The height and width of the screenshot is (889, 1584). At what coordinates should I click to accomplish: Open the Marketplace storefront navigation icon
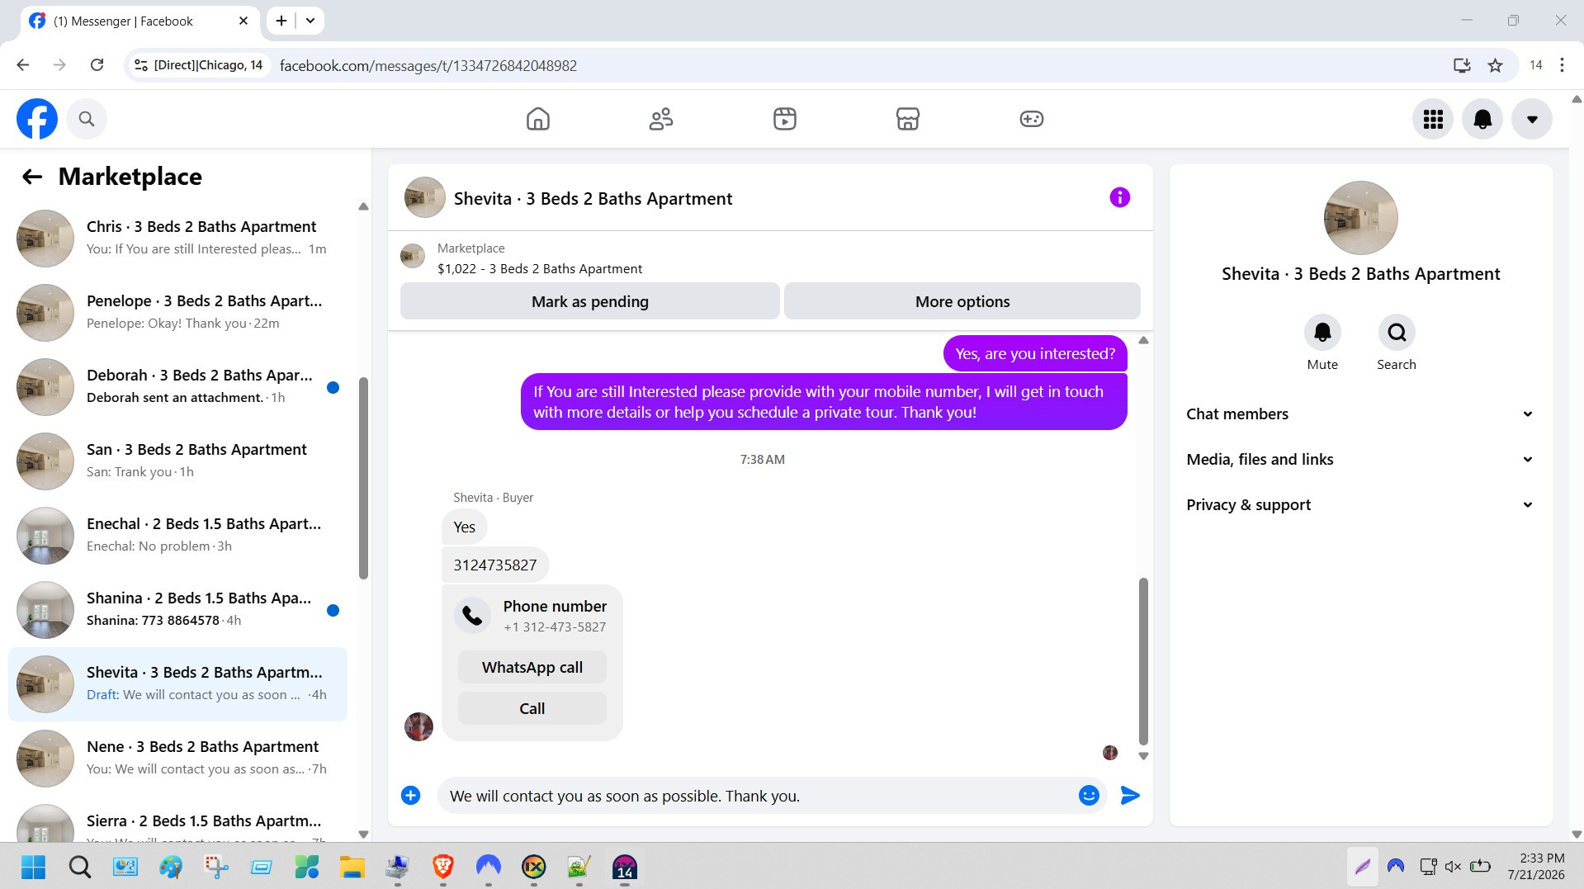908,119
